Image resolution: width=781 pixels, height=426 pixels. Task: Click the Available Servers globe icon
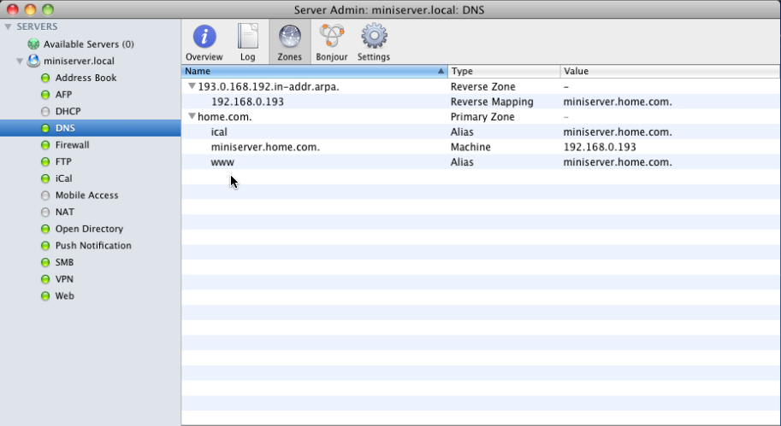pos(33,44)
